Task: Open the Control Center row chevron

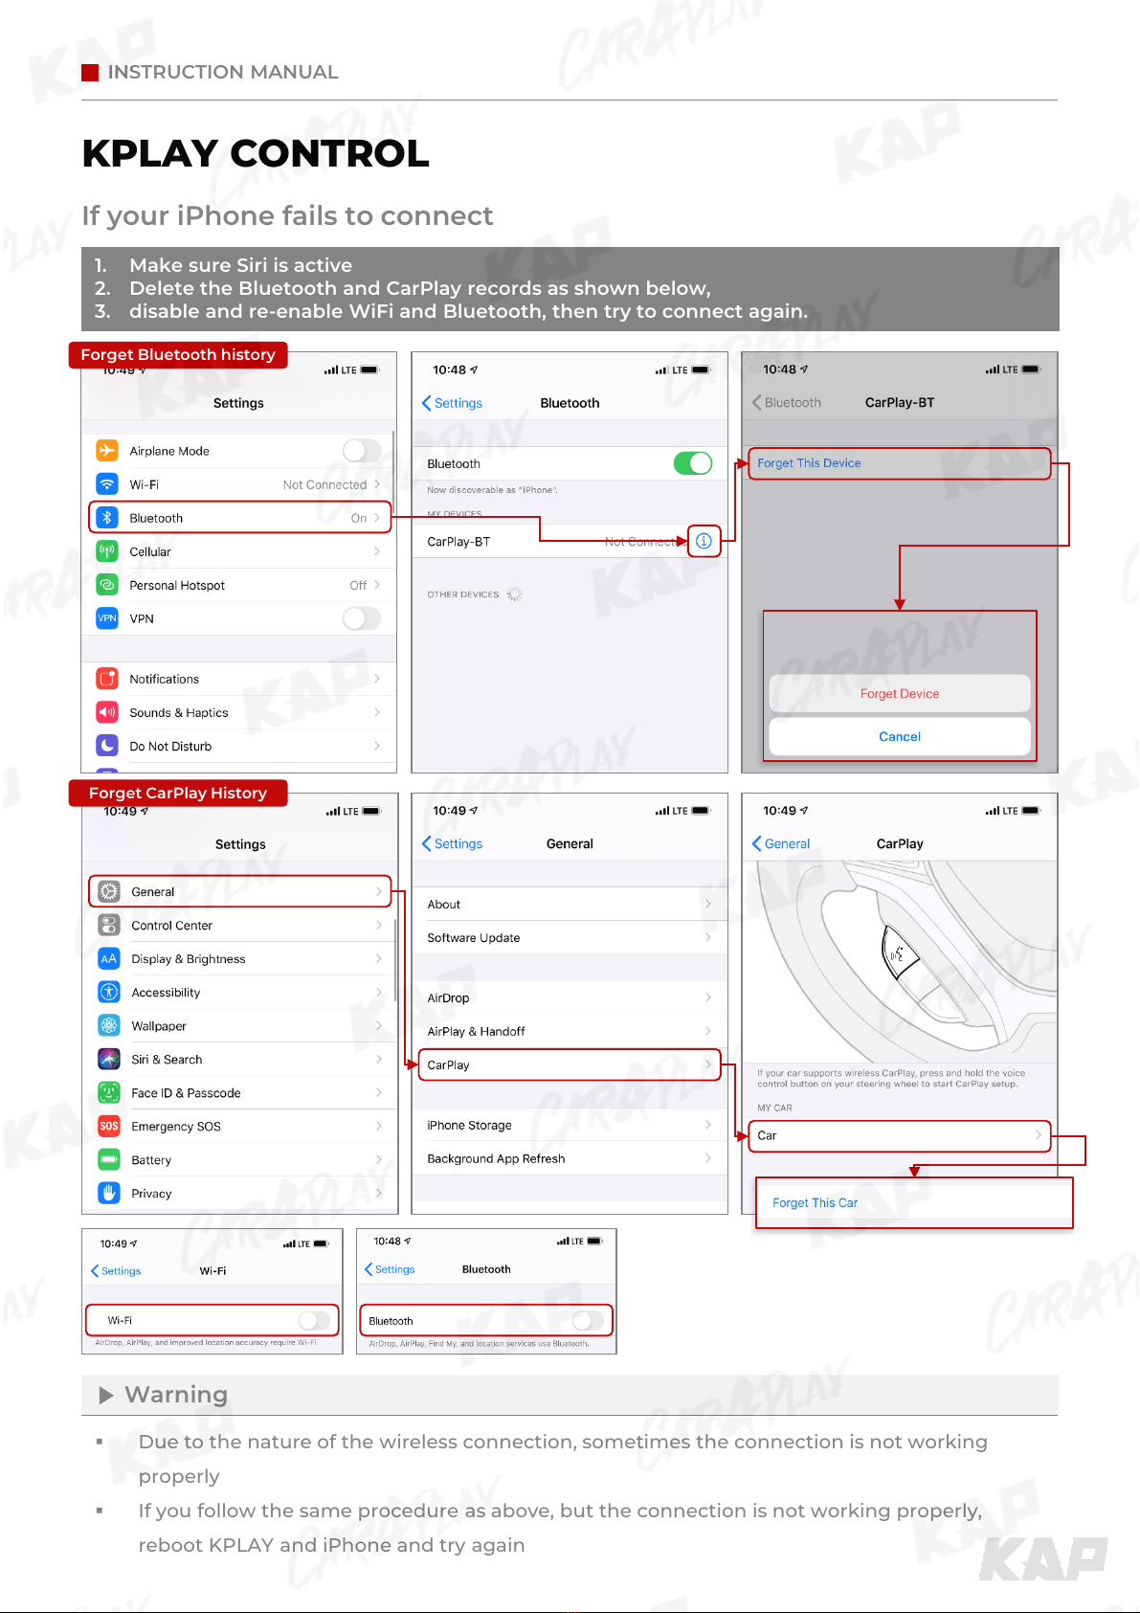Action: [379, 925]
